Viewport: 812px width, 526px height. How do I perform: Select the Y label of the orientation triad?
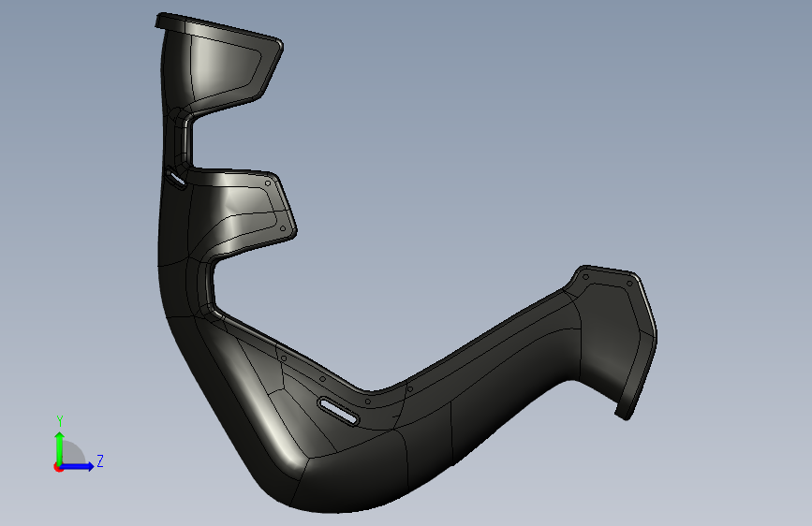pos(60,420)
